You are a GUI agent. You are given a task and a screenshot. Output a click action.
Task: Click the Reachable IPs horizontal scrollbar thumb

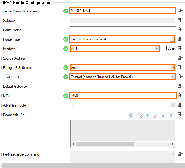tap(105, 144)
